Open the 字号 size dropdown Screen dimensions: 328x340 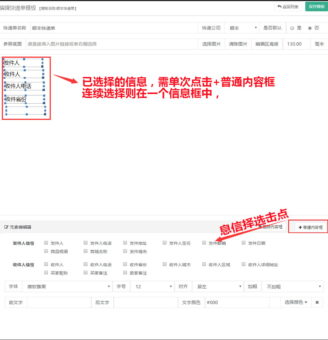[153, 287]
